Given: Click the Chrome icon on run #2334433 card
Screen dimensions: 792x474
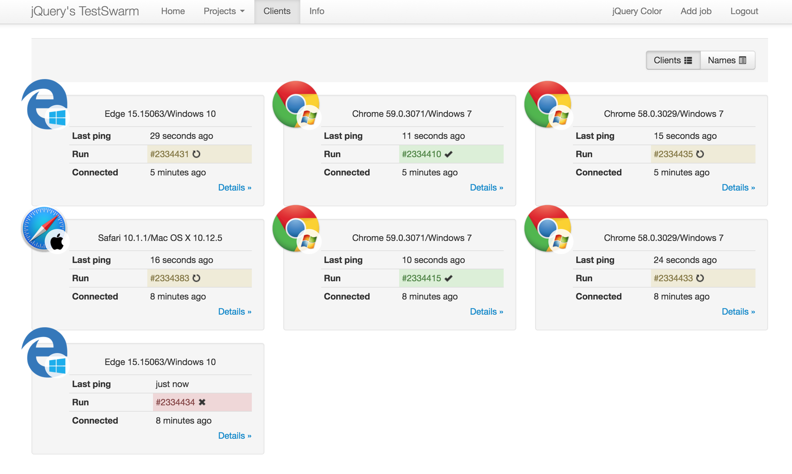Looking at the screenshot, I should [x=548, y=229].
